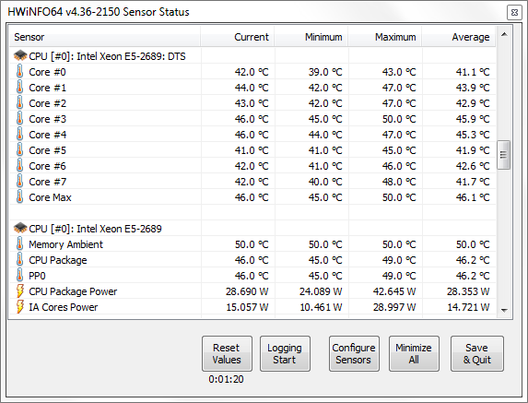Click the thermometer icon for Core #1
This screenshot has height=403, width=528.
(x=20, y=88)
